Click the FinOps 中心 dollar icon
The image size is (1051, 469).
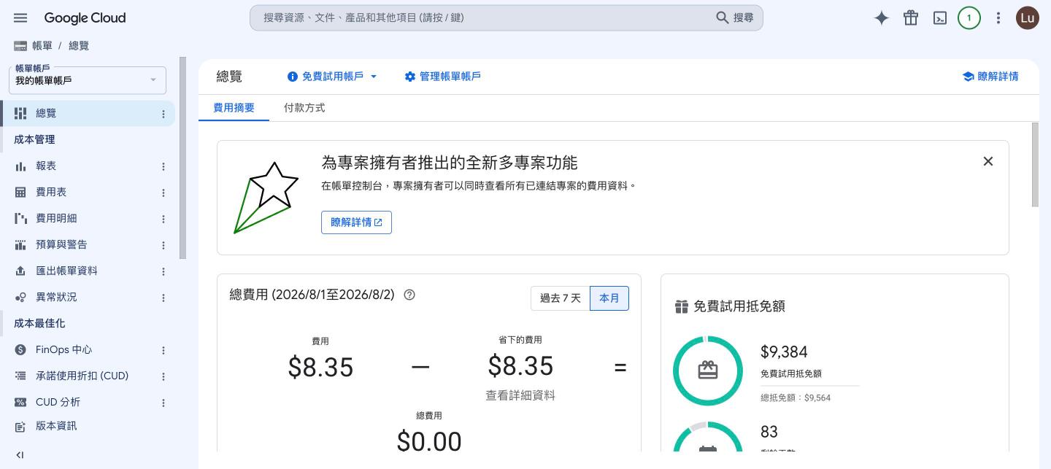pyautogui.click(x=20, y=350)
